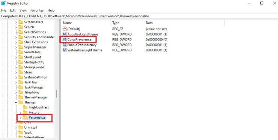Click the ColorPrevalence DWORD icon
This screenshot has height=140, width=278.
coord(64,39)
